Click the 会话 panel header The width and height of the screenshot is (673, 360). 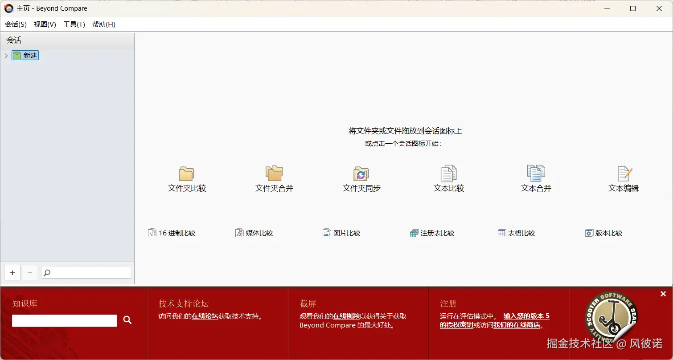pos(67,40)
